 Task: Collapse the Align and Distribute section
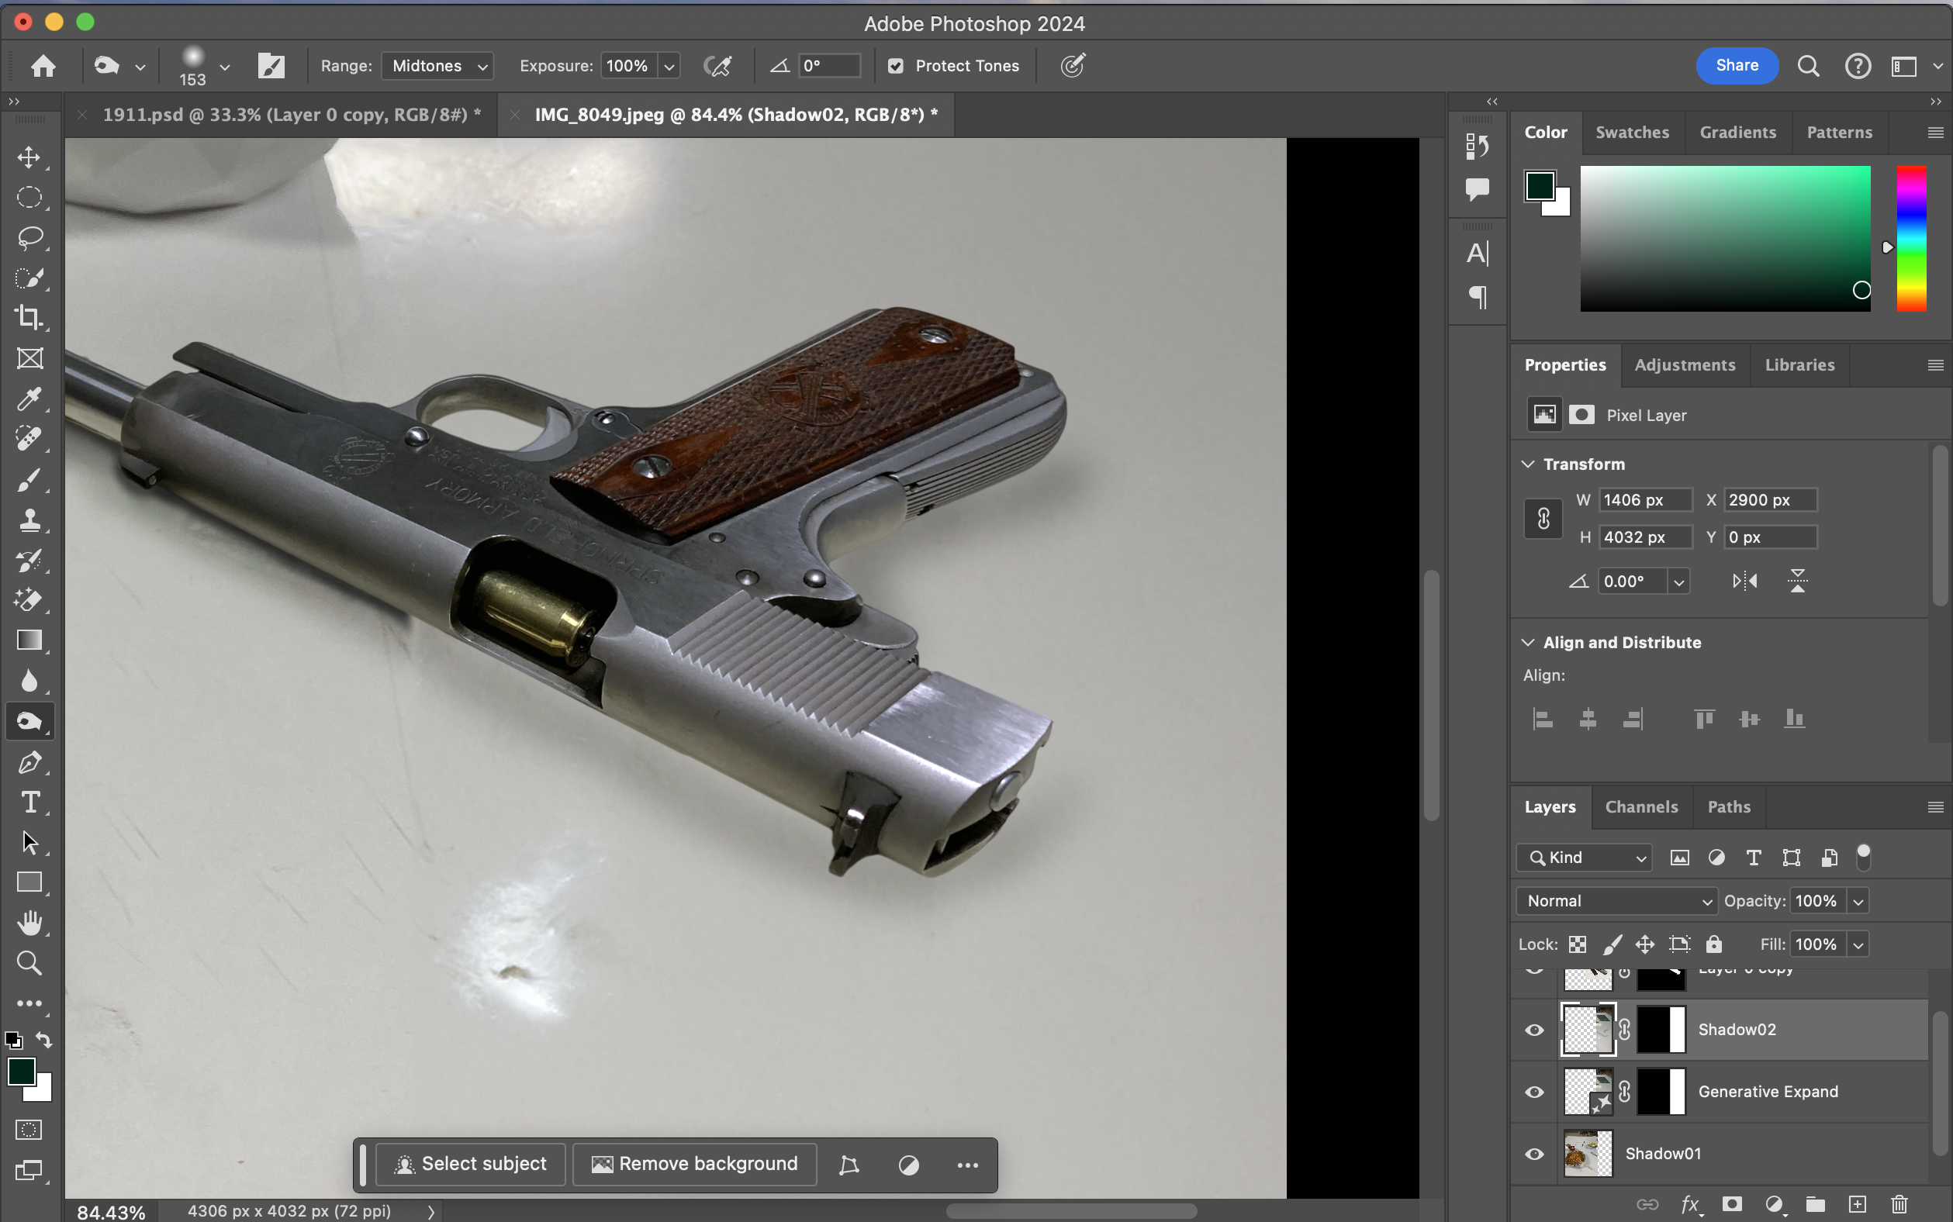click(1528, 643)
